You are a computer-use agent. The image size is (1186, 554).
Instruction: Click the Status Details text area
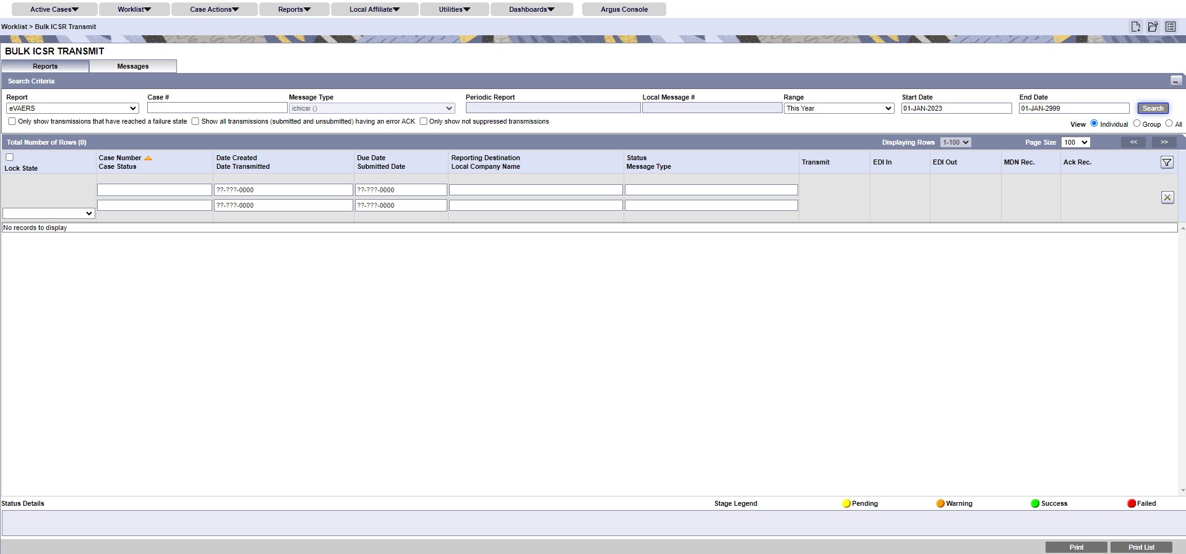pyautogui.click(x=593, y=523)
